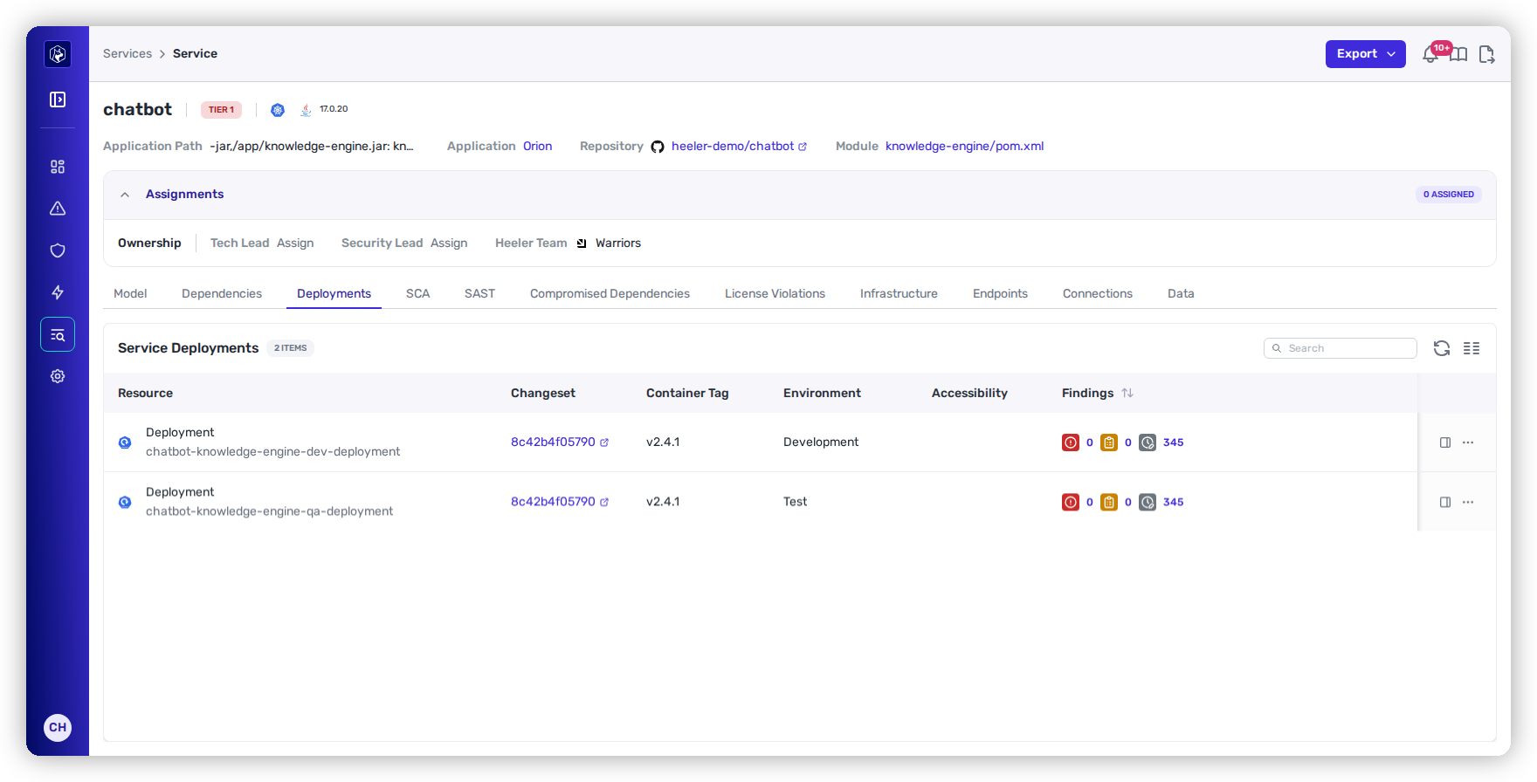Image resolution: width=1537 pixels, height=782 pixels.
Task: Open the table column layout icon
Action: click(x=1472, y=348)
